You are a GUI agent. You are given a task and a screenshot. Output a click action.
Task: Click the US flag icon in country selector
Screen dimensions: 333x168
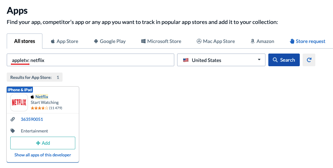point(186,60)
